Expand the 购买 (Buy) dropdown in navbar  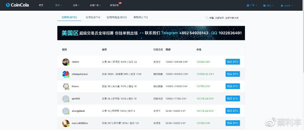58,6
